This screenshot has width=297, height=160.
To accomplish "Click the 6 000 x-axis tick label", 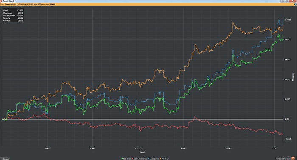I will pyautogui.click(x=138, y=149).
